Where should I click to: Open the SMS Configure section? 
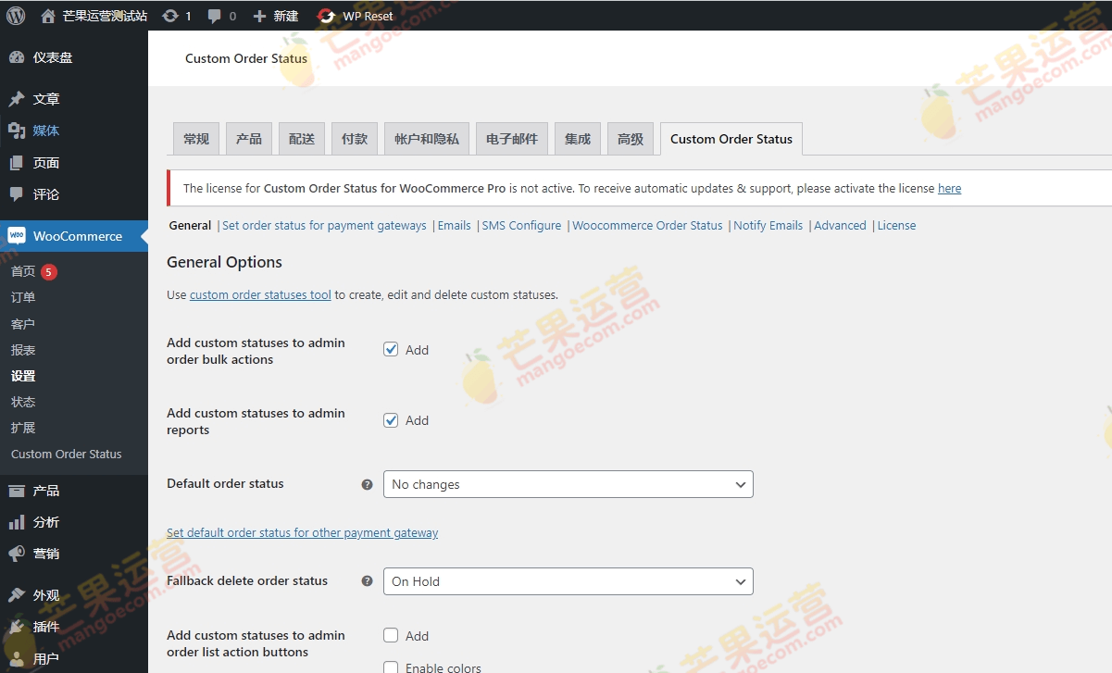(521, 225)
